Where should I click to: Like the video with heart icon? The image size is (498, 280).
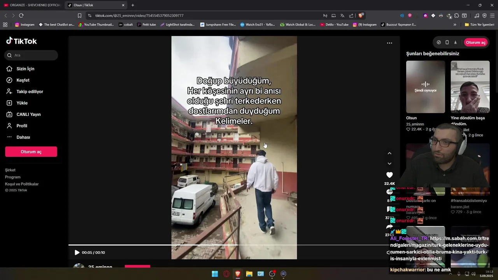(389, 175)
